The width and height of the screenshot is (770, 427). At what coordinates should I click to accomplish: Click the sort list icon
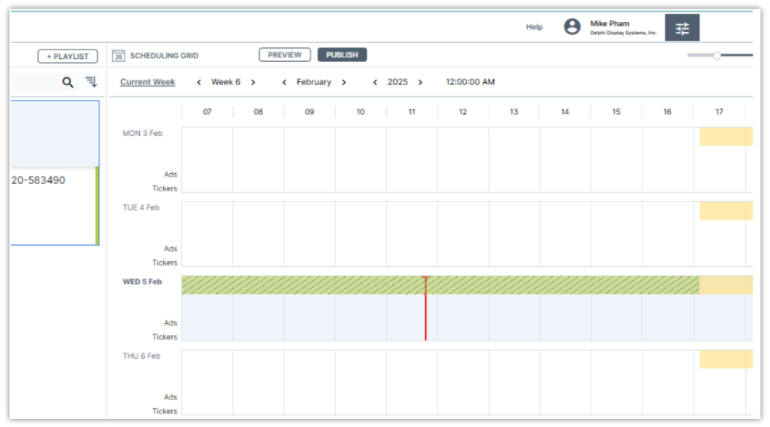(x=91, y=82)
